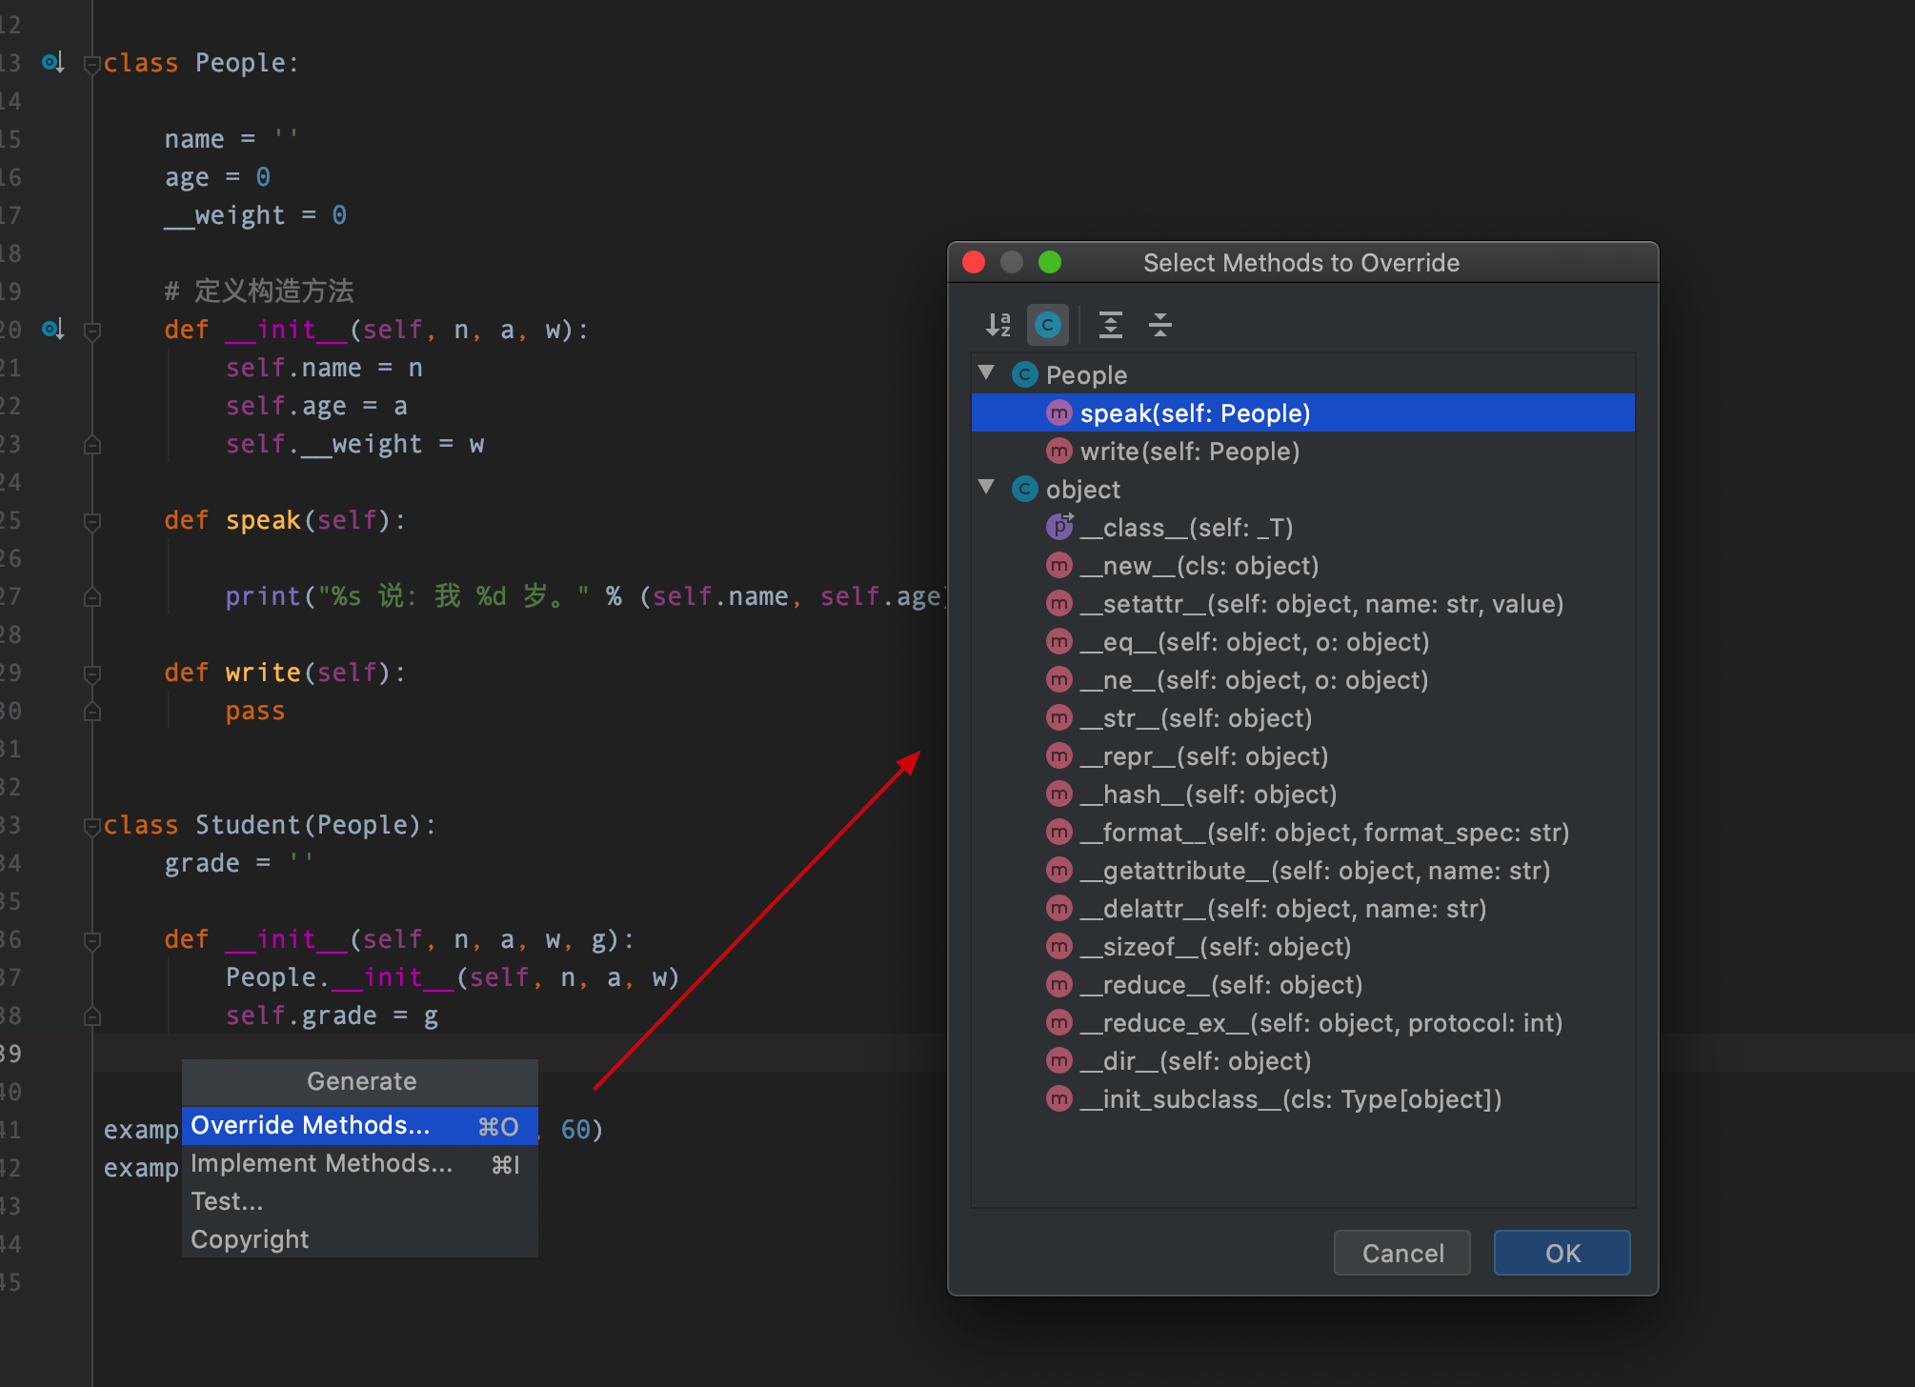Viewport: 1915px width, 1387px height.
Task: Collapse the People class node
Action: tap(987, 373)
